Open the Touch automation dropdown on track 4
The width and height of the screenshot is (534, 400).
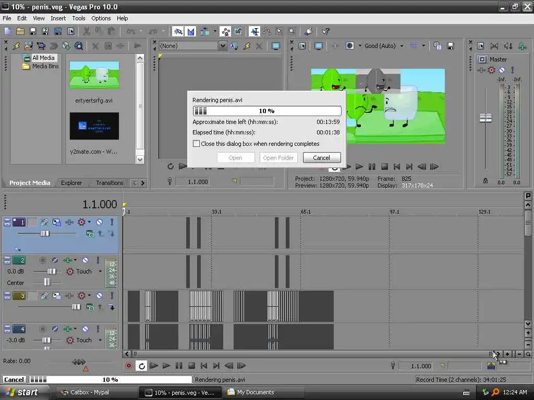100,340
